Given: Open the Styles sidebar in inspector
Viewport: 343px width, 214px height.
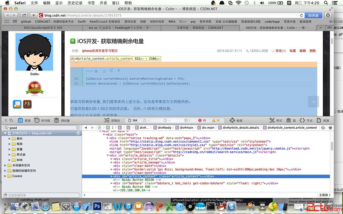Looking at the screenshot, I should pyautogui.click(x=276, y=121).
